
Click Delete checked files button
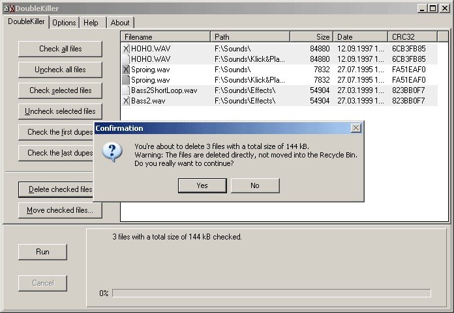[x=56, y=189]
